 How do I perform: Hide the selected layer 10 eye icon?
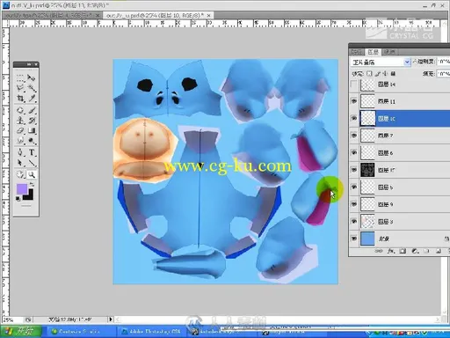click(354, 118)
